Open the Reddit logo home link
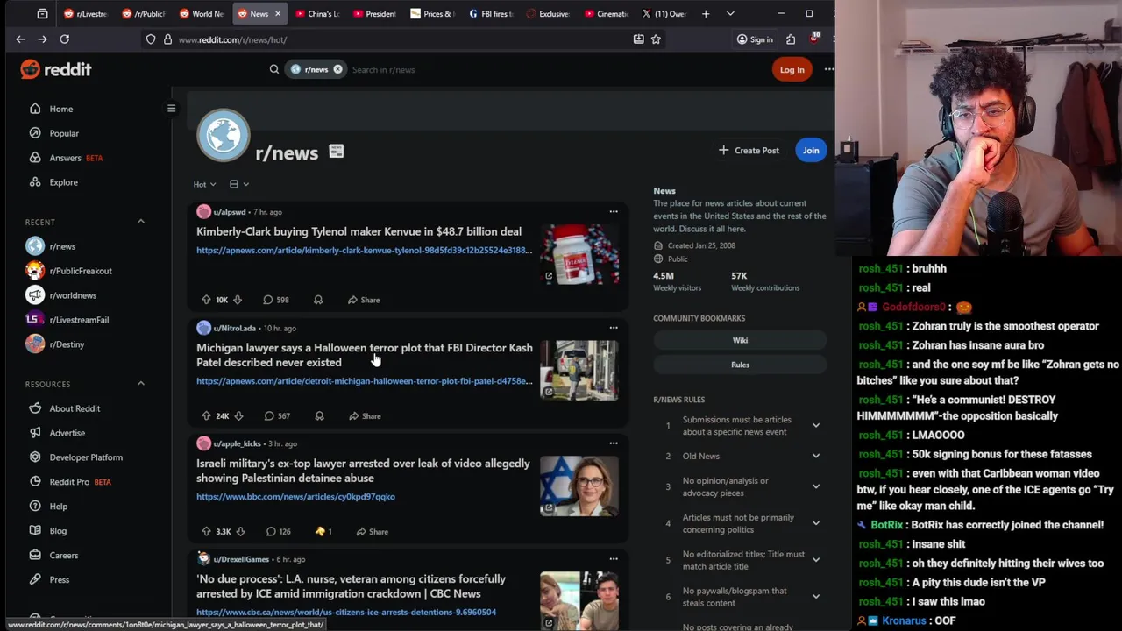This screenshot has width=1122, height=631. [x=56, y=69]
